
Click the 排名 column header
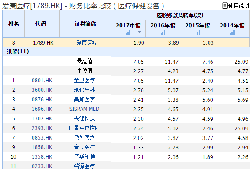13,24
